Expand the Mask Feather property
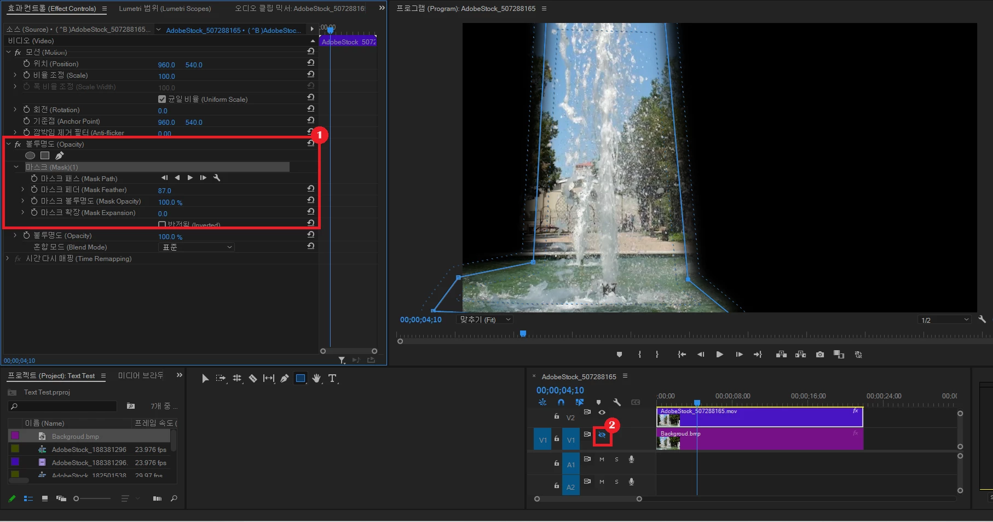This screenshot has height=522, width=993. tap(23, 189)
